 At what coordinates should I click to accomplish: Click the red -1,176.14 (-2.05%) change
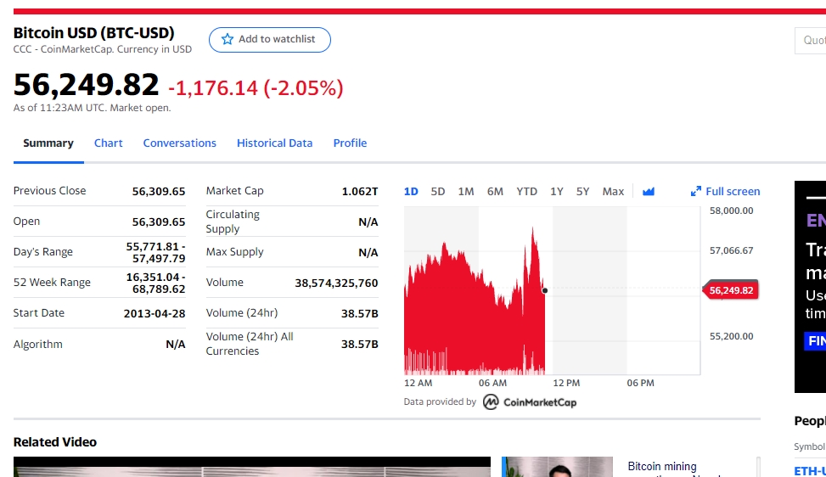(x=256, y=88)
